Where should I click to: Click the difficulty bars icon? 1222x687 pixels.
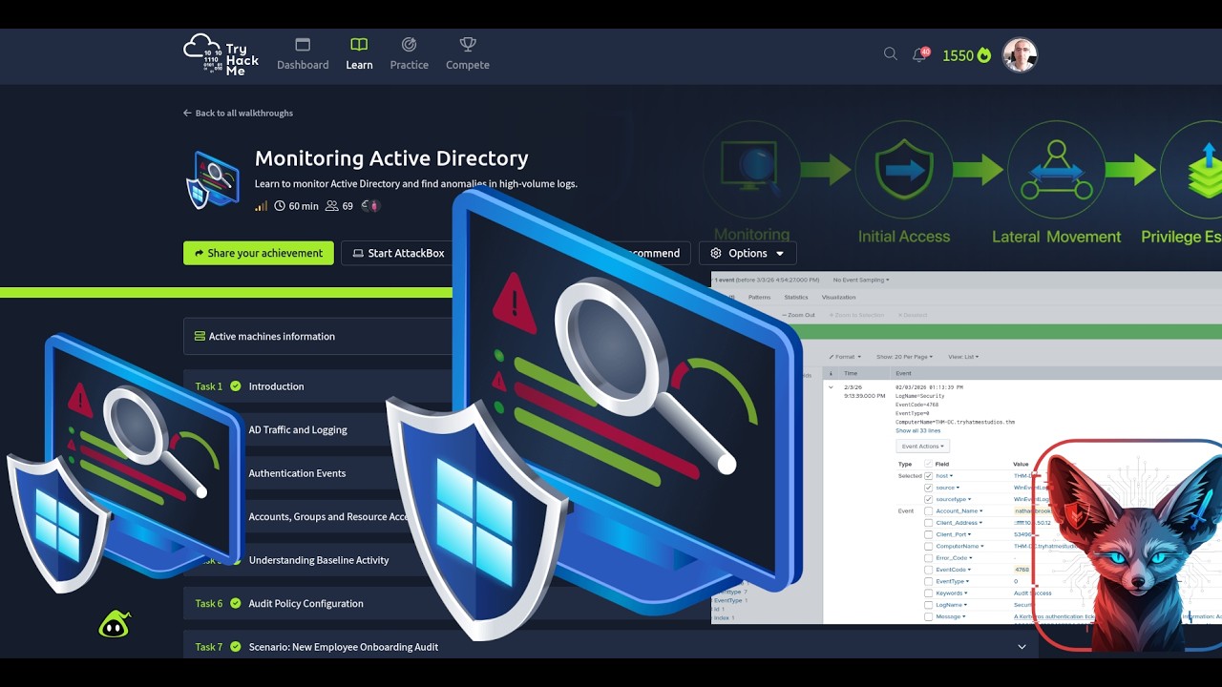[261, 205]
